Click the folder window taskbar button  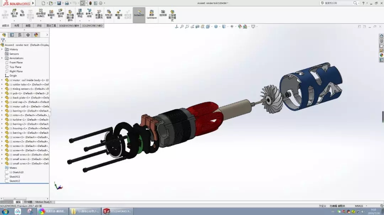(85, 211)
